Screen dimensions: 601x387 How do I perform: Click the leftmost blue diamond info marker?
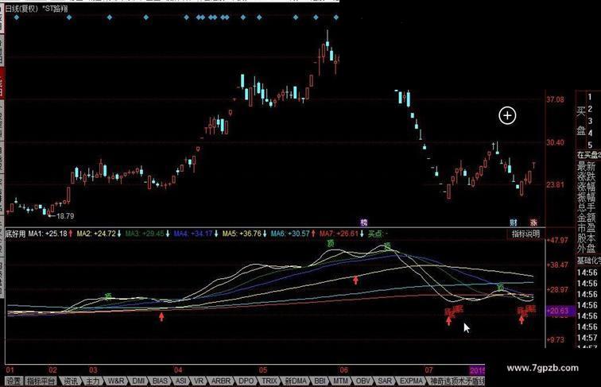tap(17, 17)
